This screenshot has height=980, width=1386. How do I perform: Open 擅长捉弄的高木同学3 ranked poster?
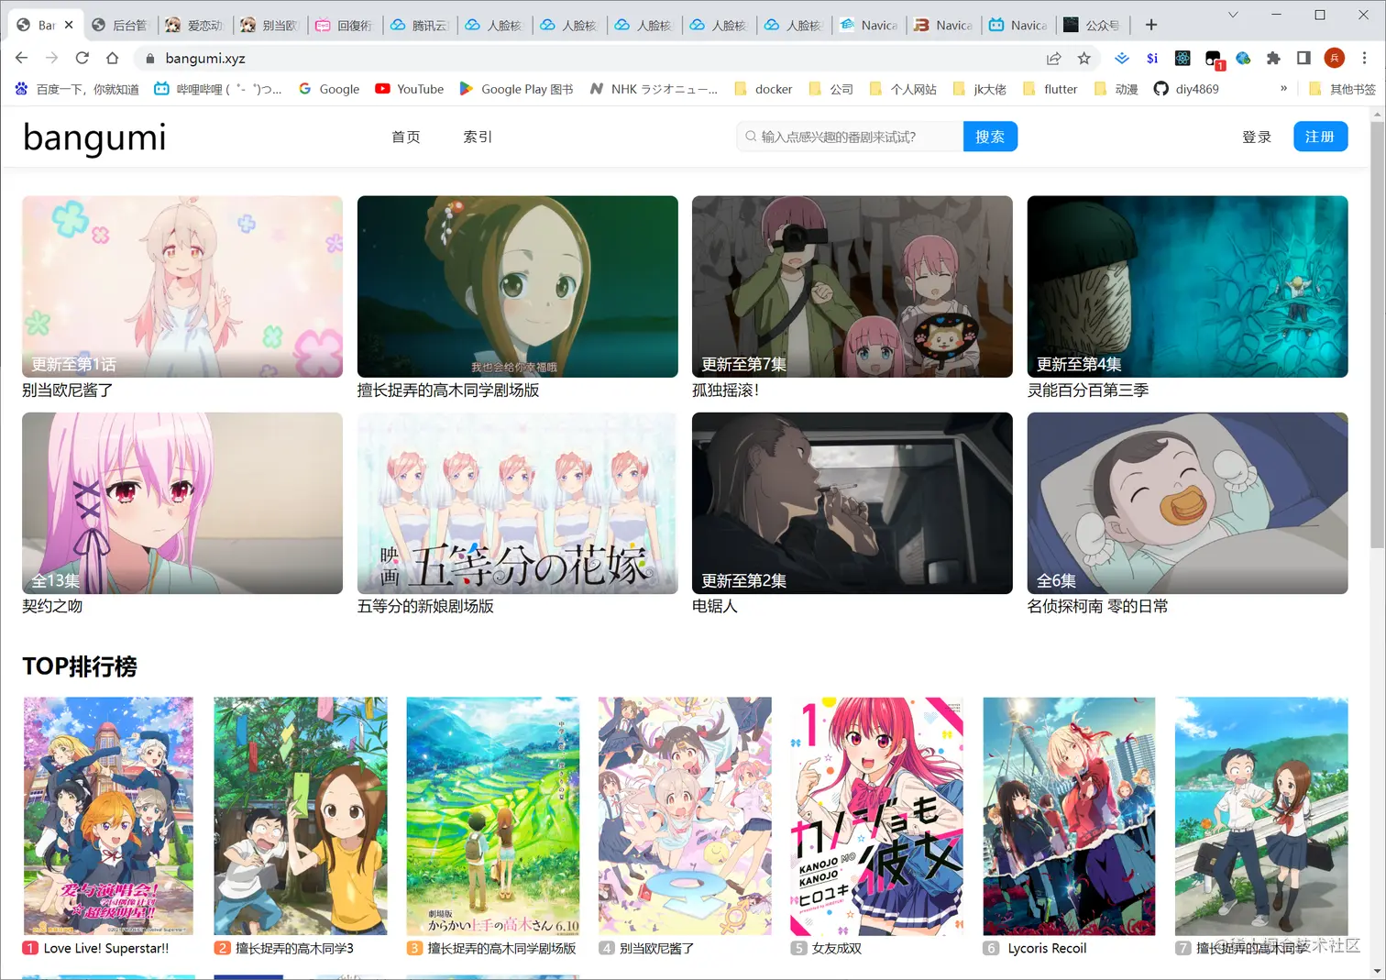301,816
